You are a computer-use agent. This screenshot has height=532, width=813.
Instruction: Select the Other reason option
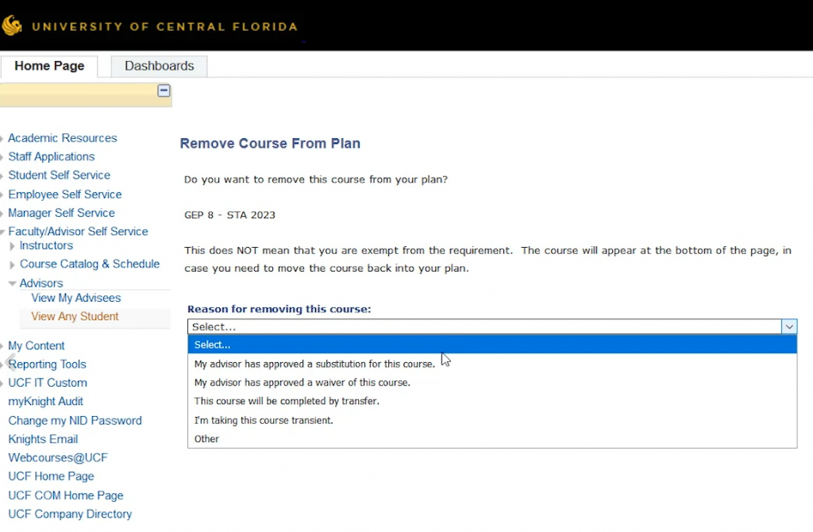click(x=206, y=438)
